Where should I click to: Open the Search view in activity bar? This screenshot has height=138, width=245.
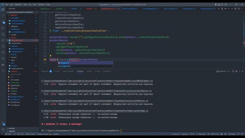tap(3, 15)
